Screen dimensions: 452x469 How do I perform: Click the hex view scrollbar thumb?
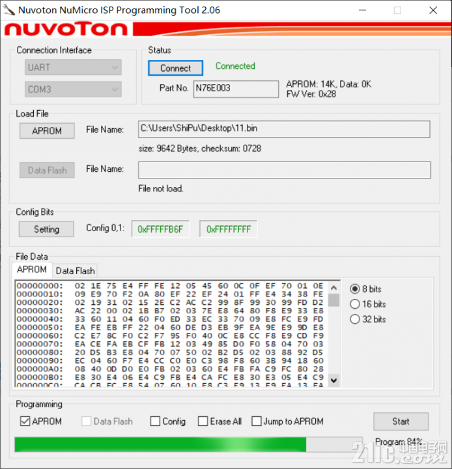[334, 300]
